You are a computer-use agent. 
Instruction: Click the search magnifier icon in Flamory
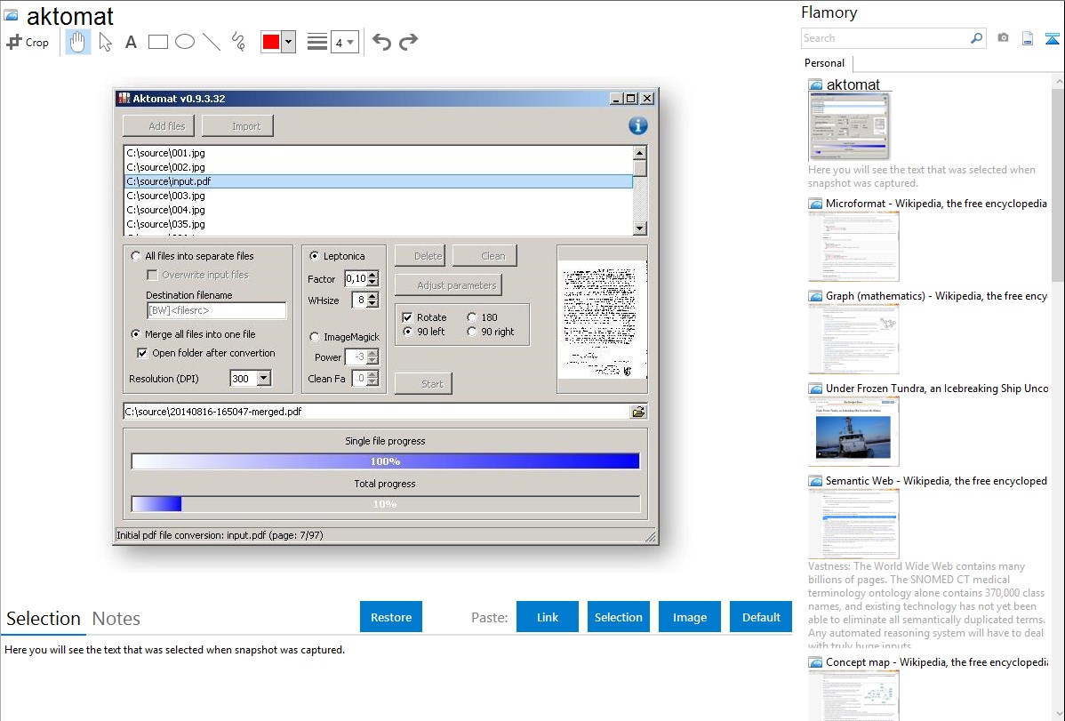(x=977, y=38)
